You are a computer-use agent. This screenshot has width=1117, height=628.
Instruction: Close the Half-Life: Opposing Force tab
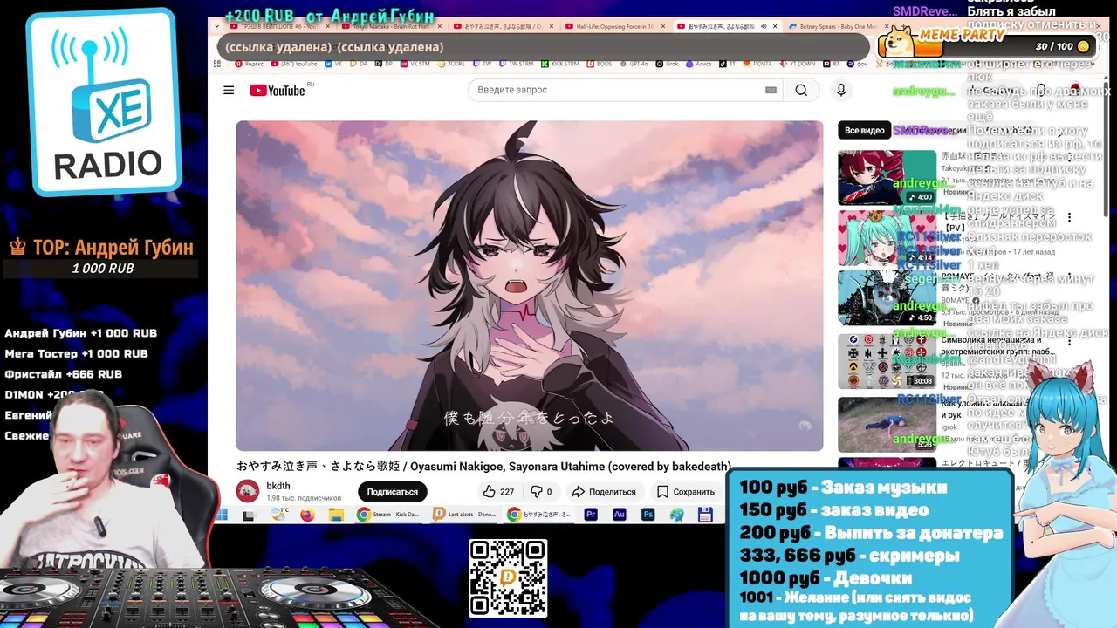click(x=663, y=27)
